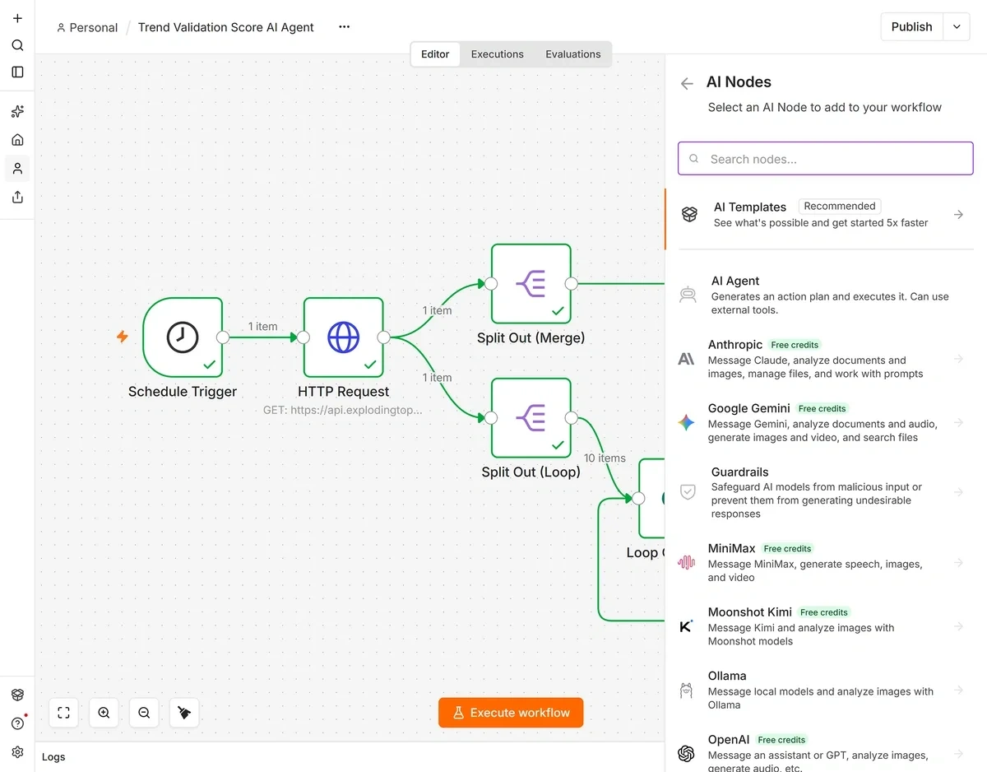Click the AI Agent robot icon
The image size is (987, 772).
click(x=688, y=295)
